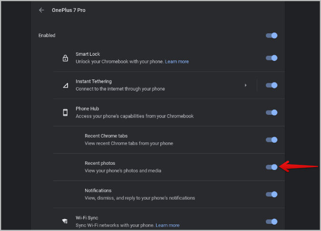This screenshot has height=231, width=321.
Task: Click the Instant Tethering heading
Action: [x=94, y=81]
